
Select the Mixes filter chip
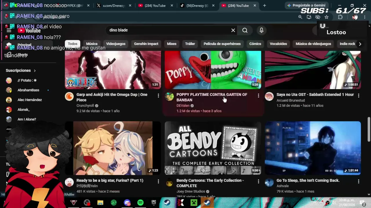[172, 44]
